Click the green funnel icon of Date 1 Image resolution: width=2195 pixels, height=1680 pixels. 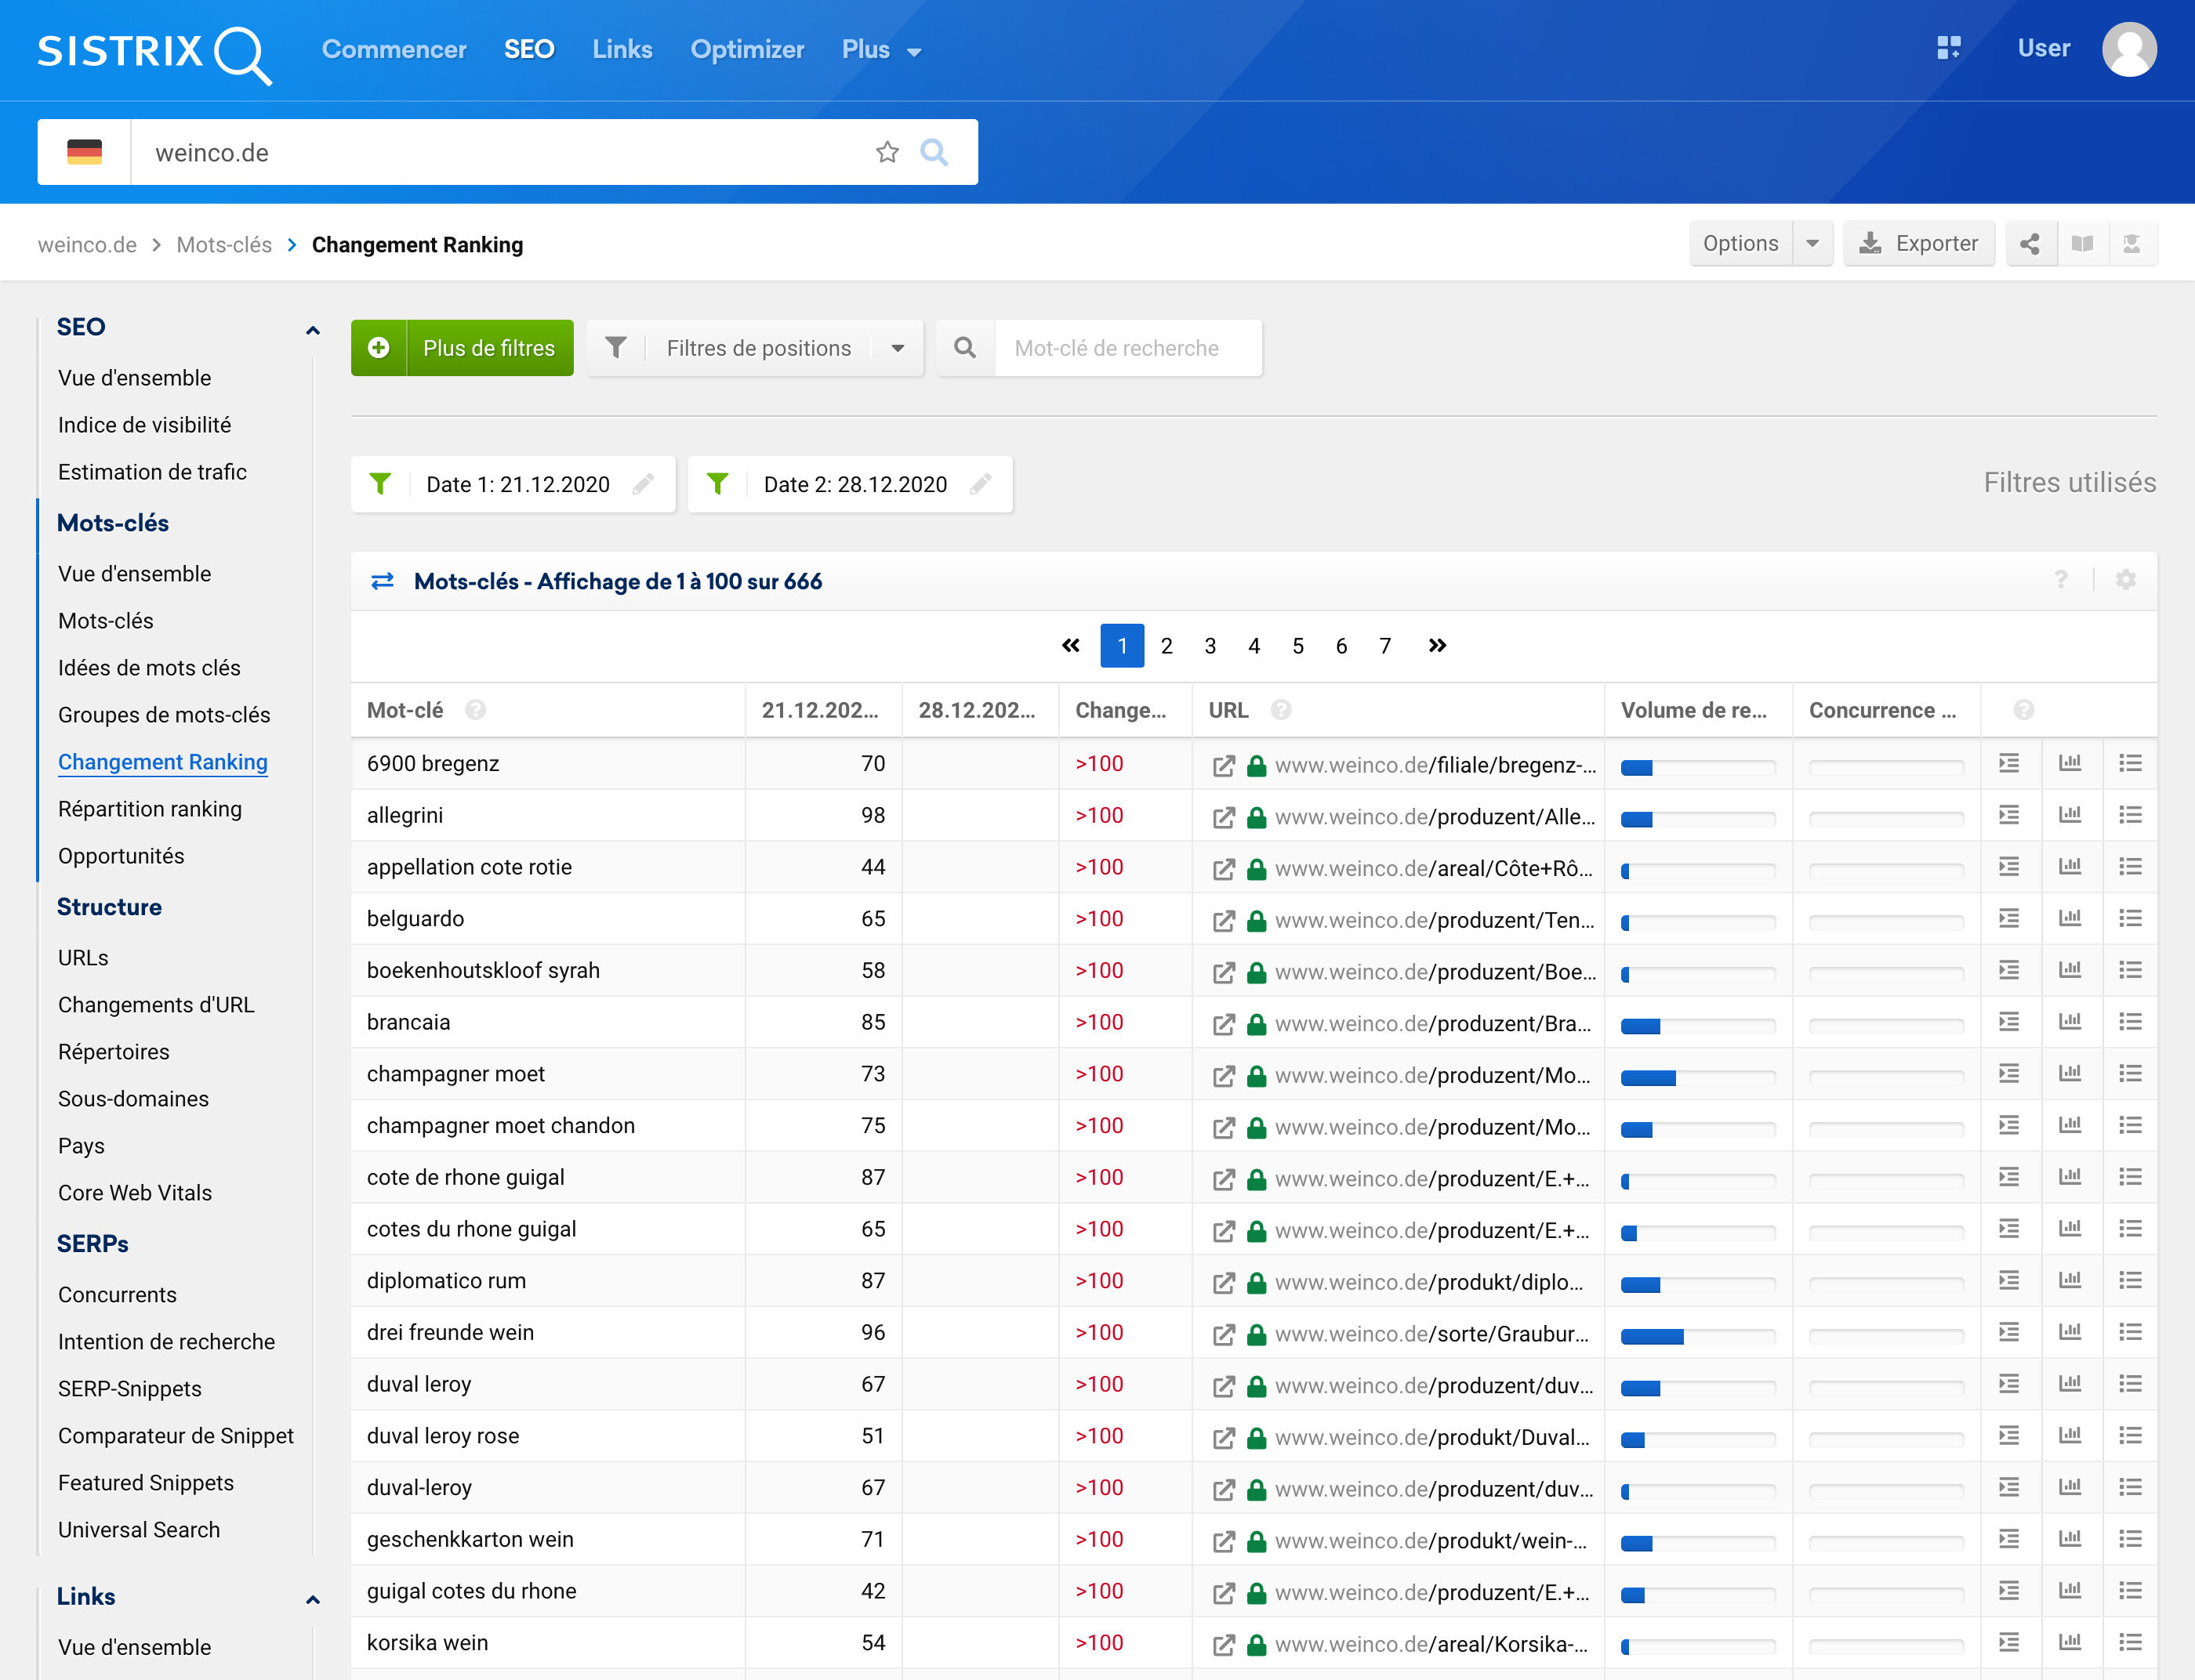[380, 484]
